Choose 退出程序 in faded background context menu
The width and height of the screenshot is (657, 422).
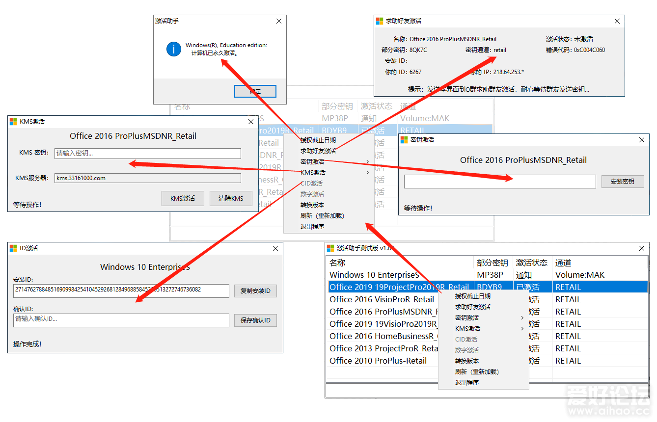312,227
